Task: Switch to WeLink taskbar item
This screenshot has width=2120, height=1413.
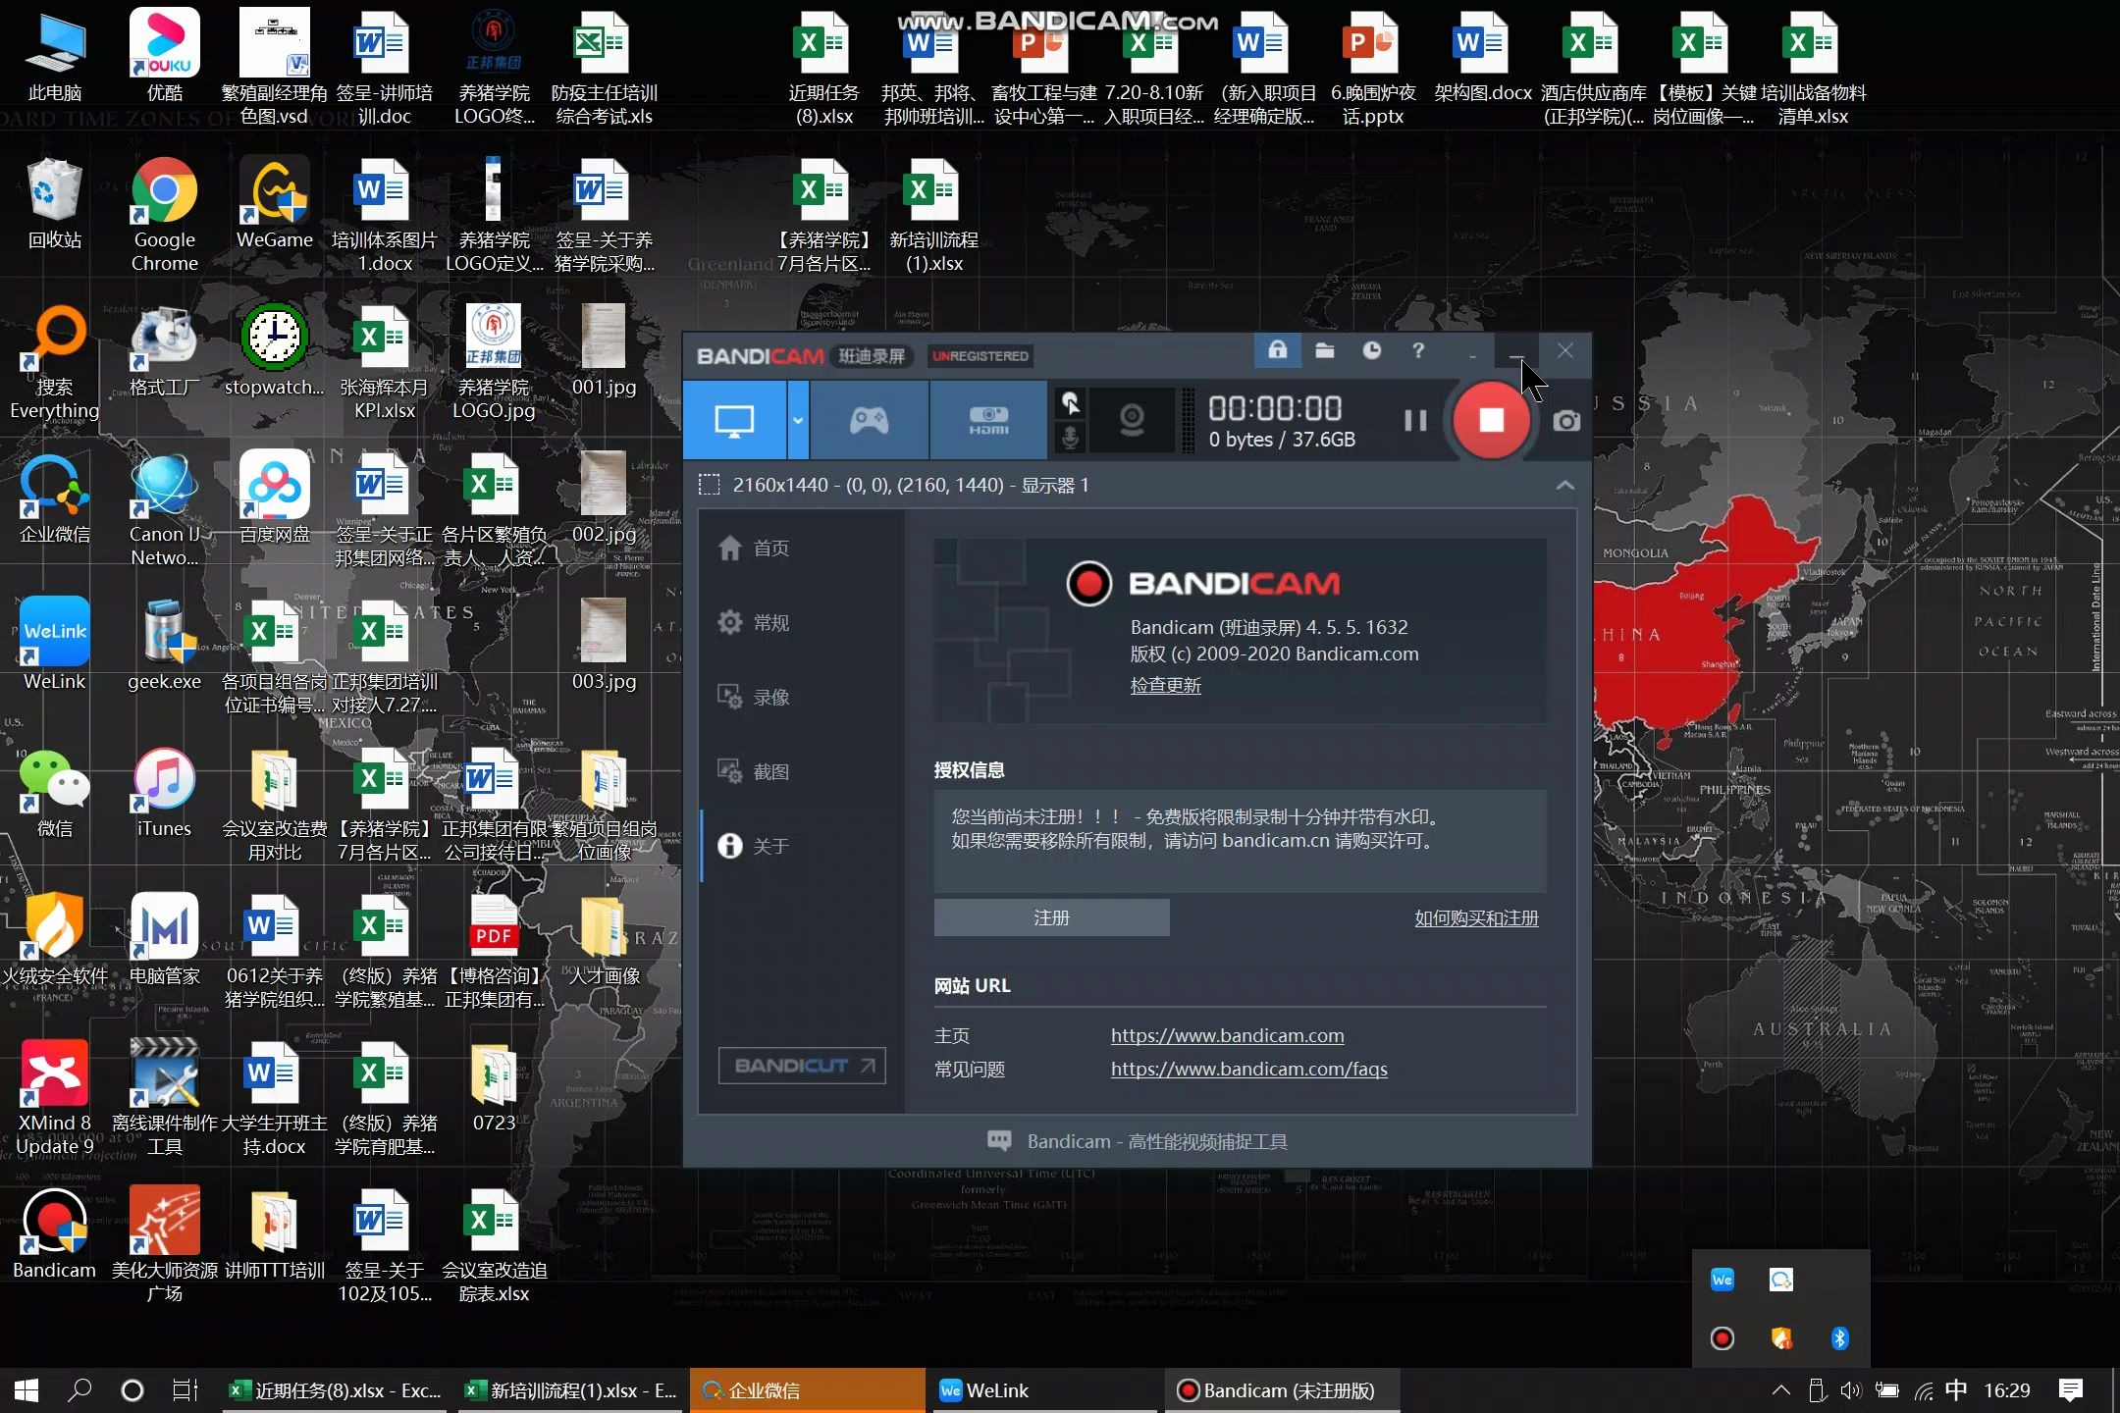Action: [1043, 1390]
